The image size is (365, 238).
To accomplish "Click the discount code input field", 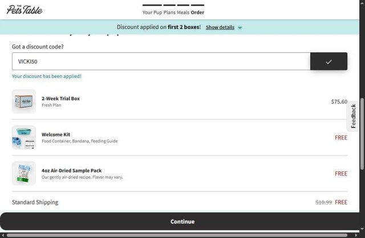I will tap(161, 61).
